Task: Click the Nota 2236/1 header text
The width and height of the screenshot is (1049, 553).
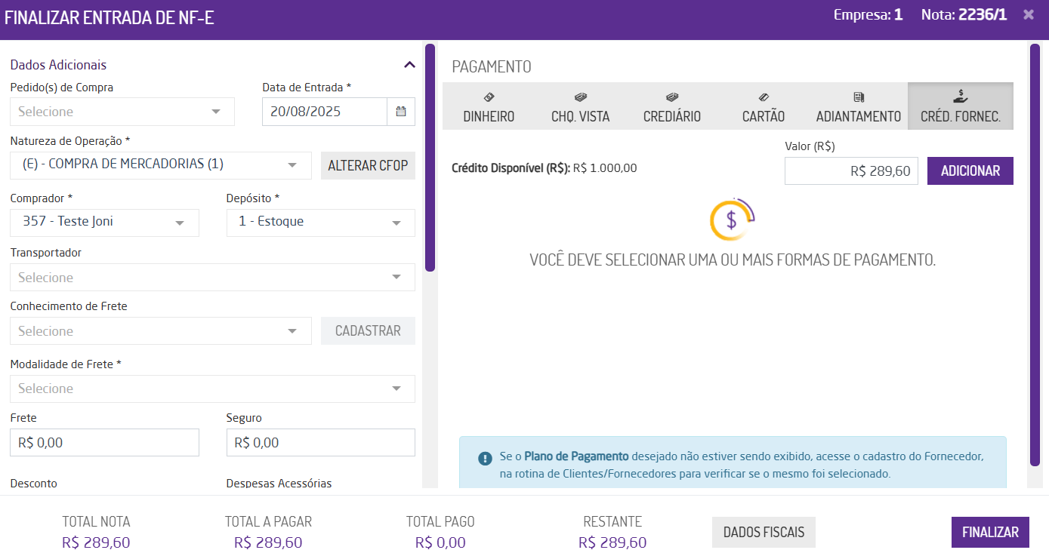Action: pos(964,14)
